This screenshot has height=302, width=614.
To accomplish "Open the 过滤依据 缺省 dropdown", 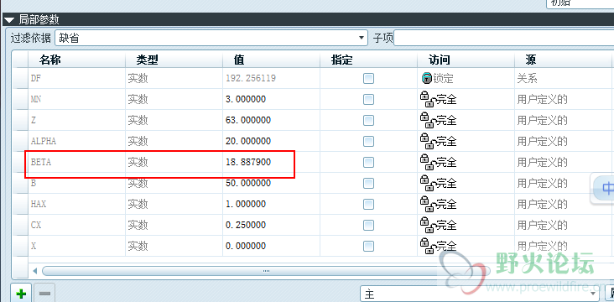I will pos(211,38).
